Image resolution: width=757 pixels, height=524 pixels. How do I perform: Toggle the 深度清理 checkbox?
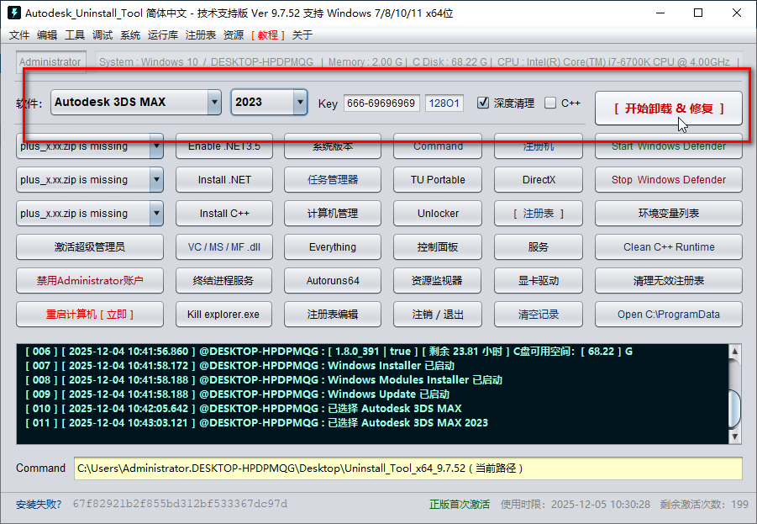click(x=483, y=103)
